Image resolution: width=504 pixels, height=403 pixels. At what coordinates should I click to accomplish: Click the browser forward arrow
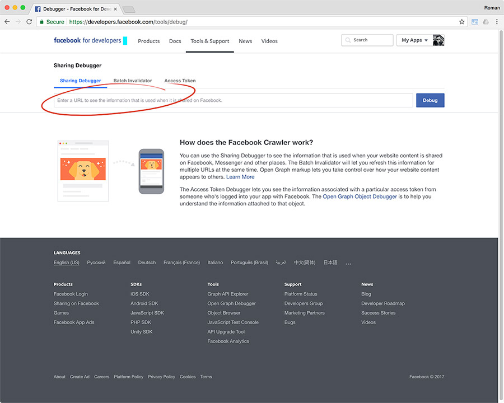click(x=18, y=22)
